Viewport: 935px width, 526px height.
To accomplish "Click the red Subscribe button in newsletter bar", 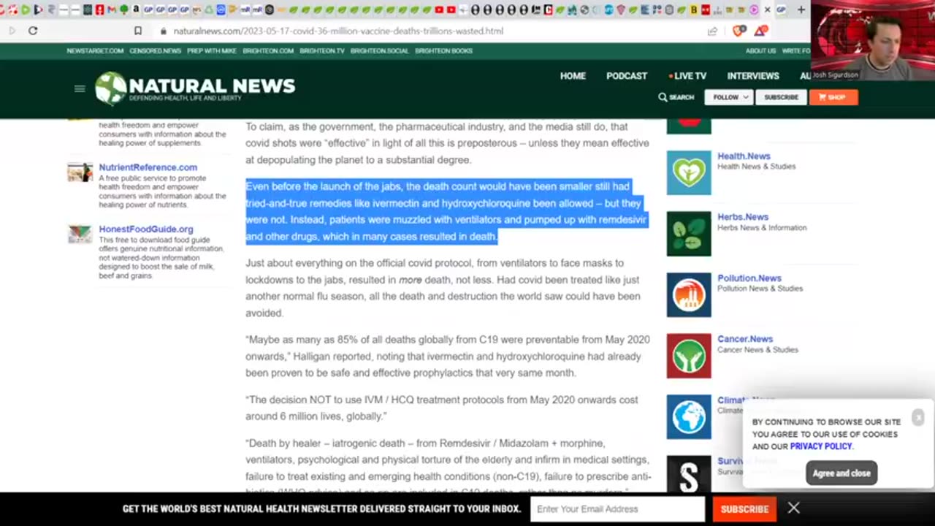I will (744, 509).
